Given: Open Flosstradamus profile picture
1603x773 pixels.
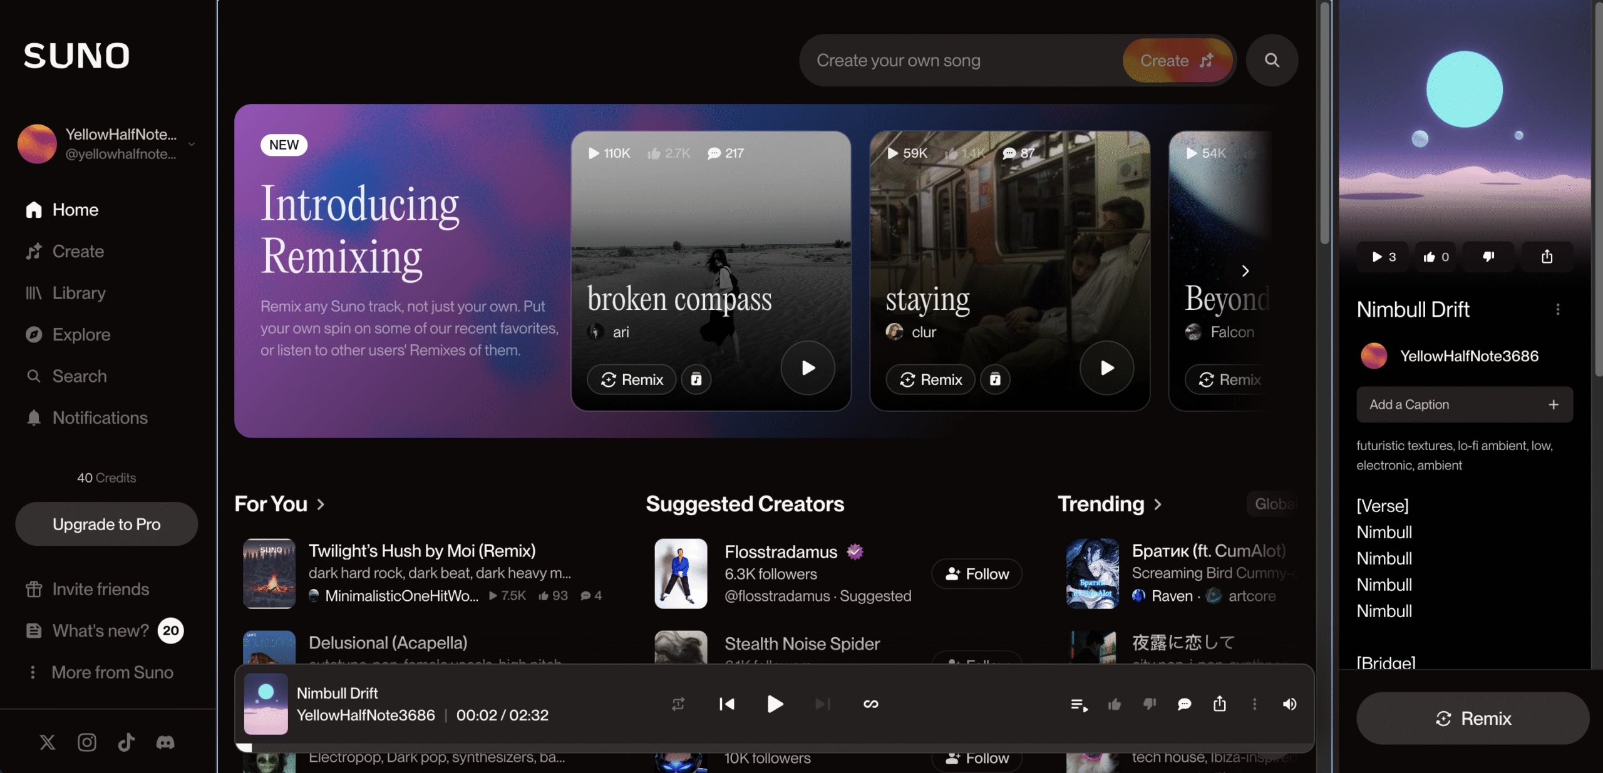Looking at the screenshot, I should point(681,573).
